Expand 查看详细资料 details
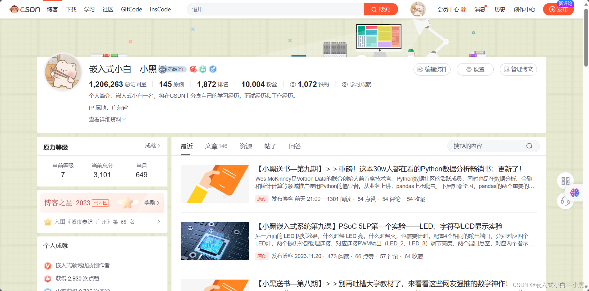 [x=107, y=120]
